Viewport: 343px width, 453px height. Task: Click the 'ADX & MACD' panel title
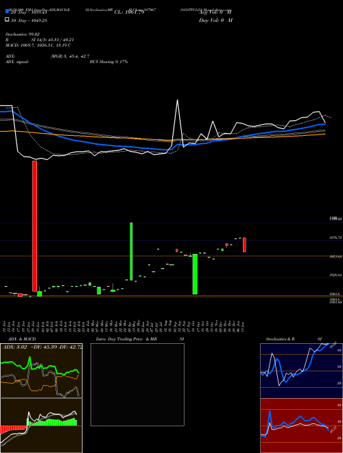point(22,339)
